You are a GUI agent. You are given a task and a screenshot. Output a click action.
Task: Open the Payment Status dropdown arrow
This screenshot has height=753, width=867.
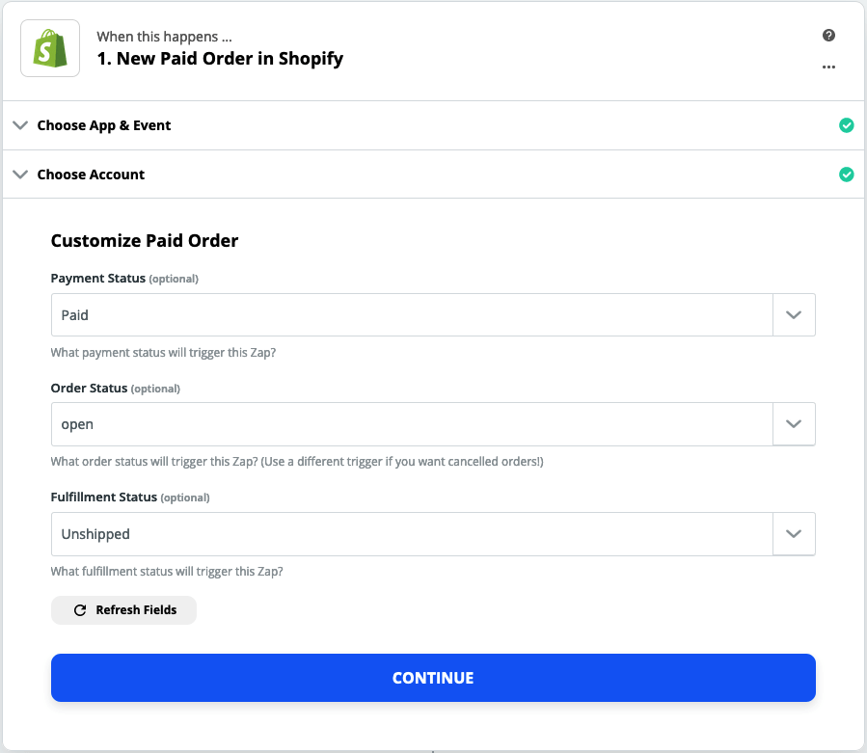[794, 315]
